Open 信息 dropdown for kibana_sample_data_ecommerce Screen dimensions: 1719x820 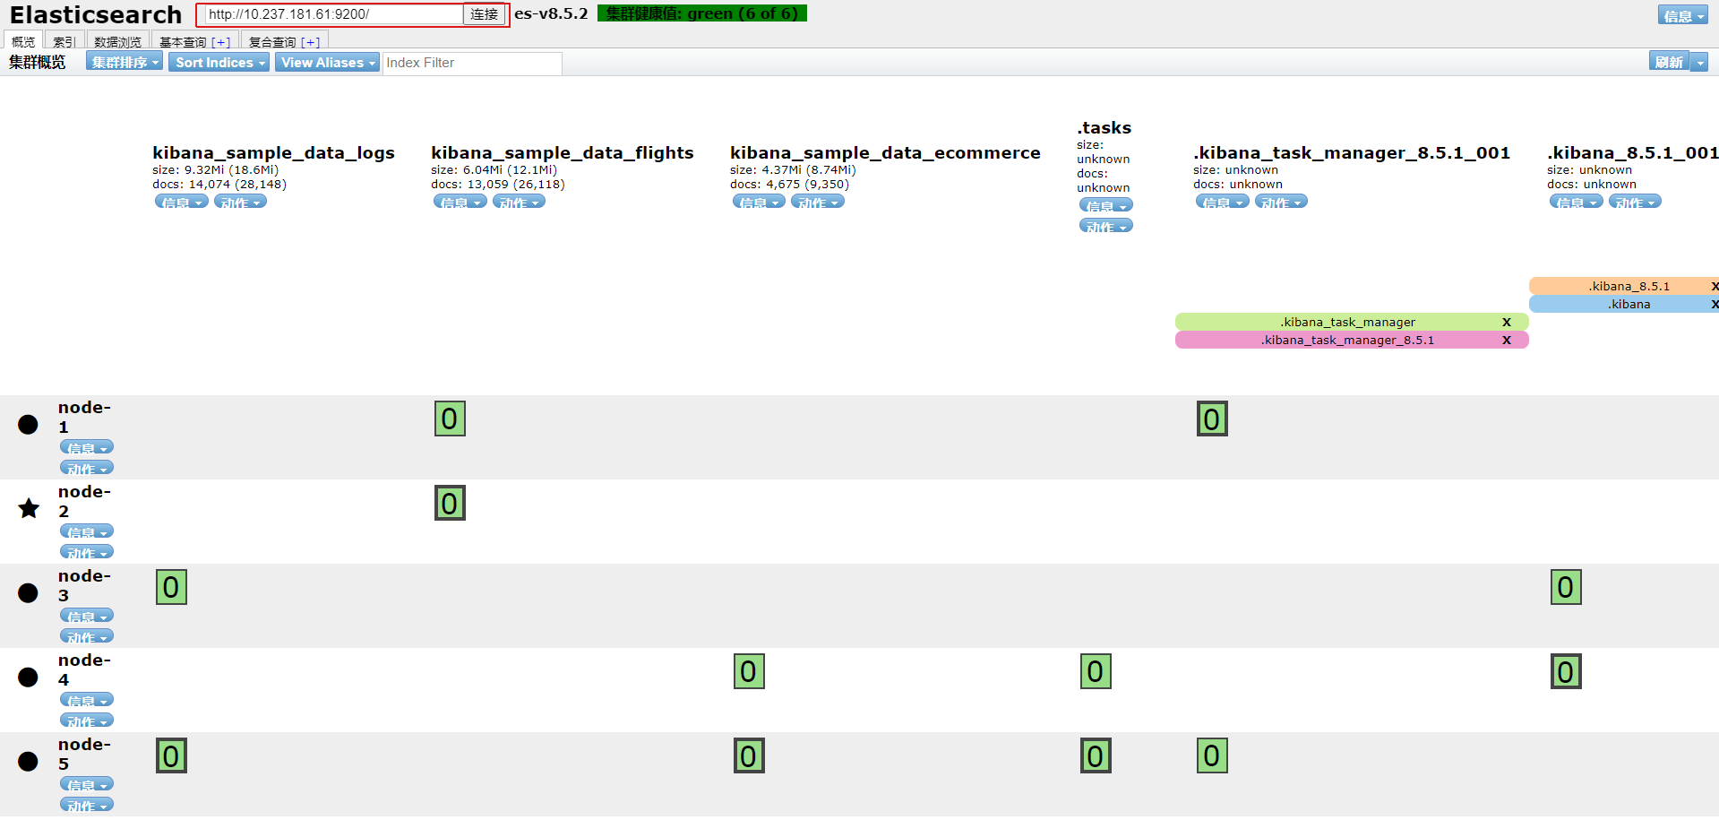point(760,202)
